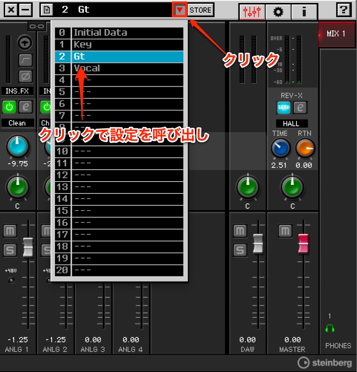The width and height of the screenshot is (357, 372).
Task: Select empty scene slot 18
Action: (x=119, y=247)
